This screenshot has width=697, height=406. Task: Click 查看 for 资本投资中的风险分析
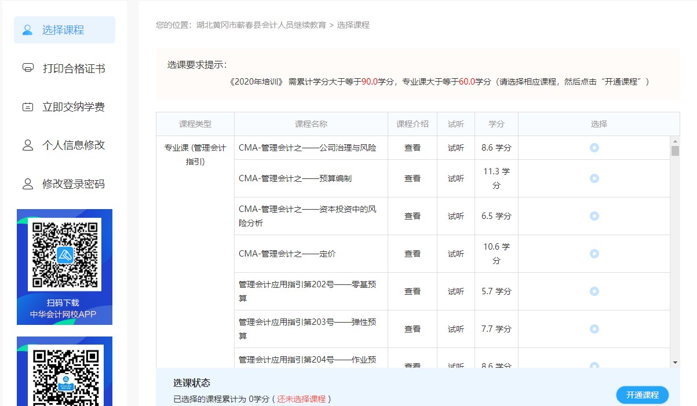coord(413,216)
